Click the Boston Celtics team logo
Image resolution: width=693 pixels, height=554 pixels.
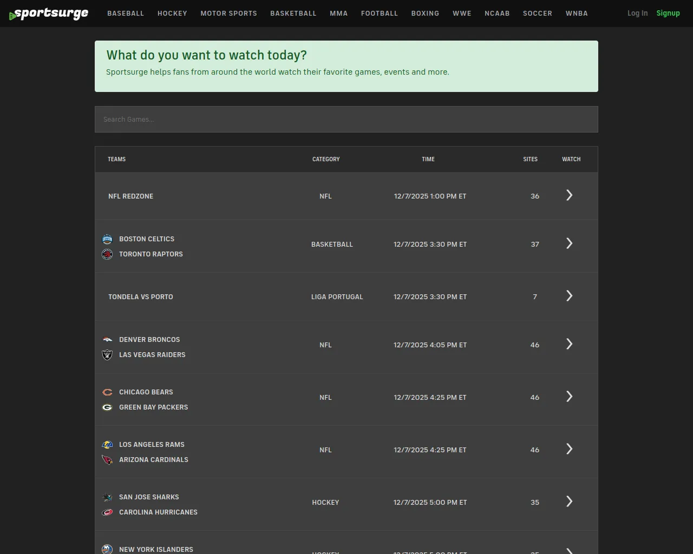click(107, 239)
